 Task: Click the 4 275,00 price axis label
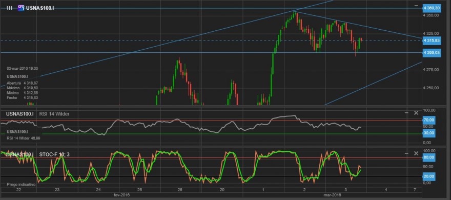[x=430, y=70]
